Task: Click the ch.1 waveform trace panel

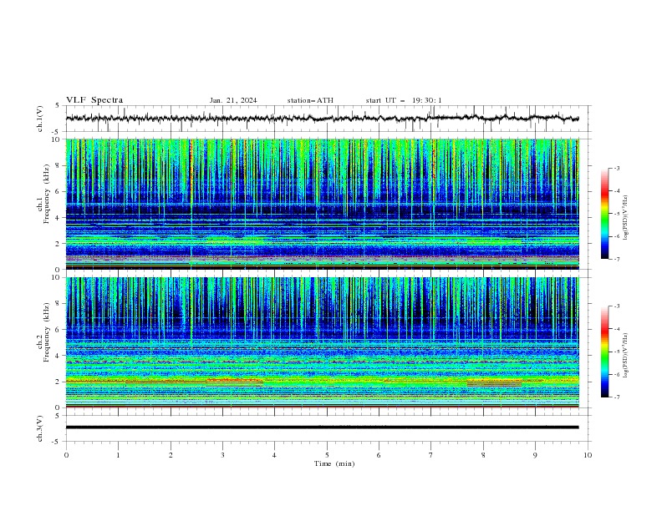Action: point(328,119)
